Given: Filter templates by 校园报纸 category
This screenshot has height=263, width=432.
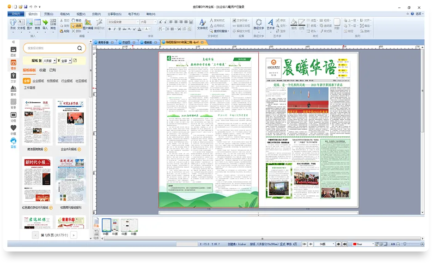Looking at the screenshot, I should click(x=52, y=81).
